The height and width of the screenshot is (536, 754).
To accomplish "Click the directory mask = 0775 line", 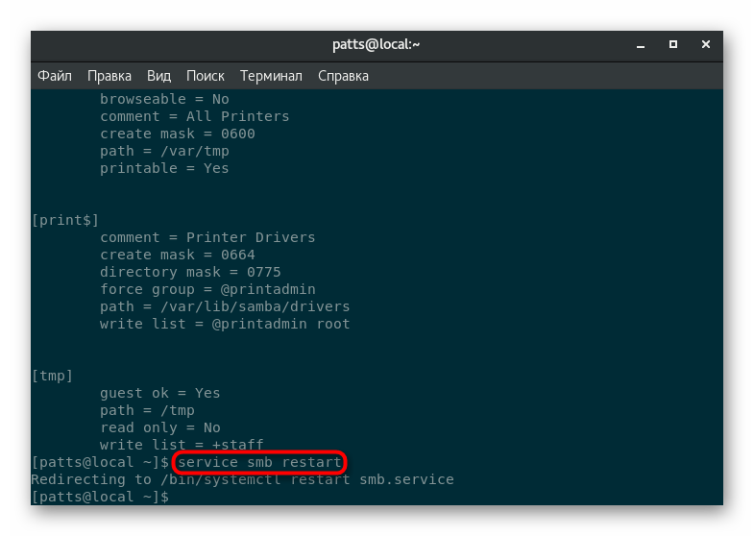I will (x=190, y=272).
